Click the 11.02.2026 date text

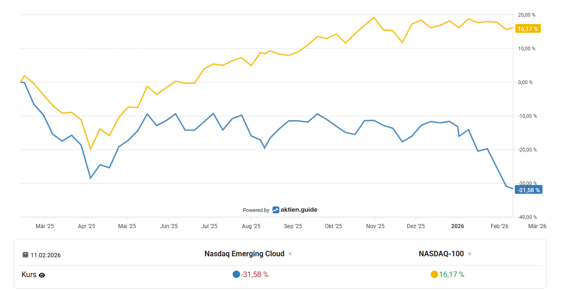tap(46, 255)
